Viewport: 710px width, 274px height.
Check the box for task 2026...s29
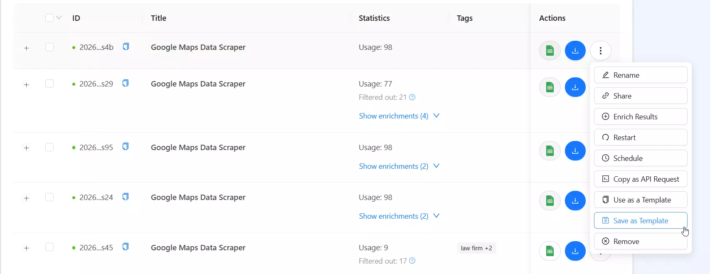49,84
